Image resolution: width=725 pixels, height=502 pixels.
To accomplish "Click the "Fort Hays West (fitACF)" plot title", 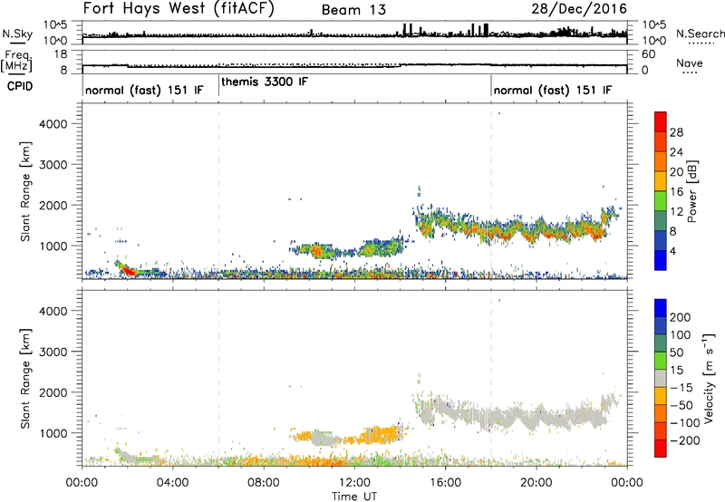I will (x=179, y=8).
